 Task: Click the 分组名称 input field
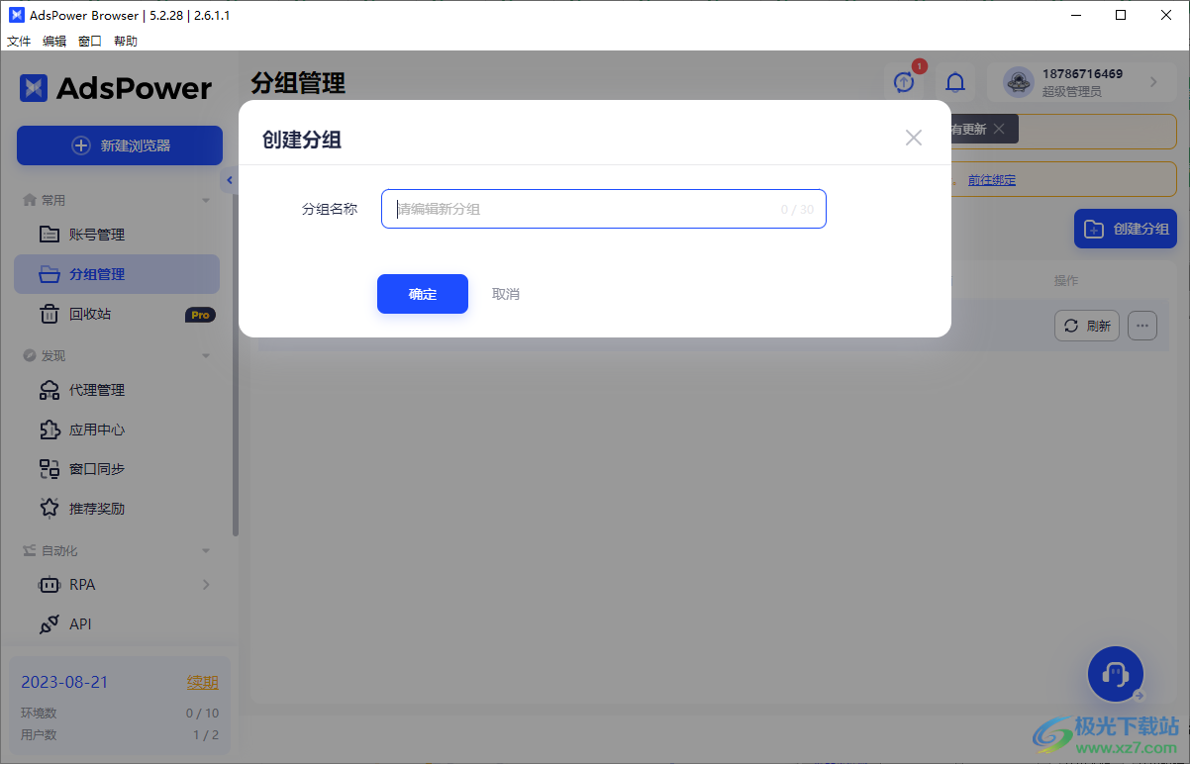click(603, 209)
